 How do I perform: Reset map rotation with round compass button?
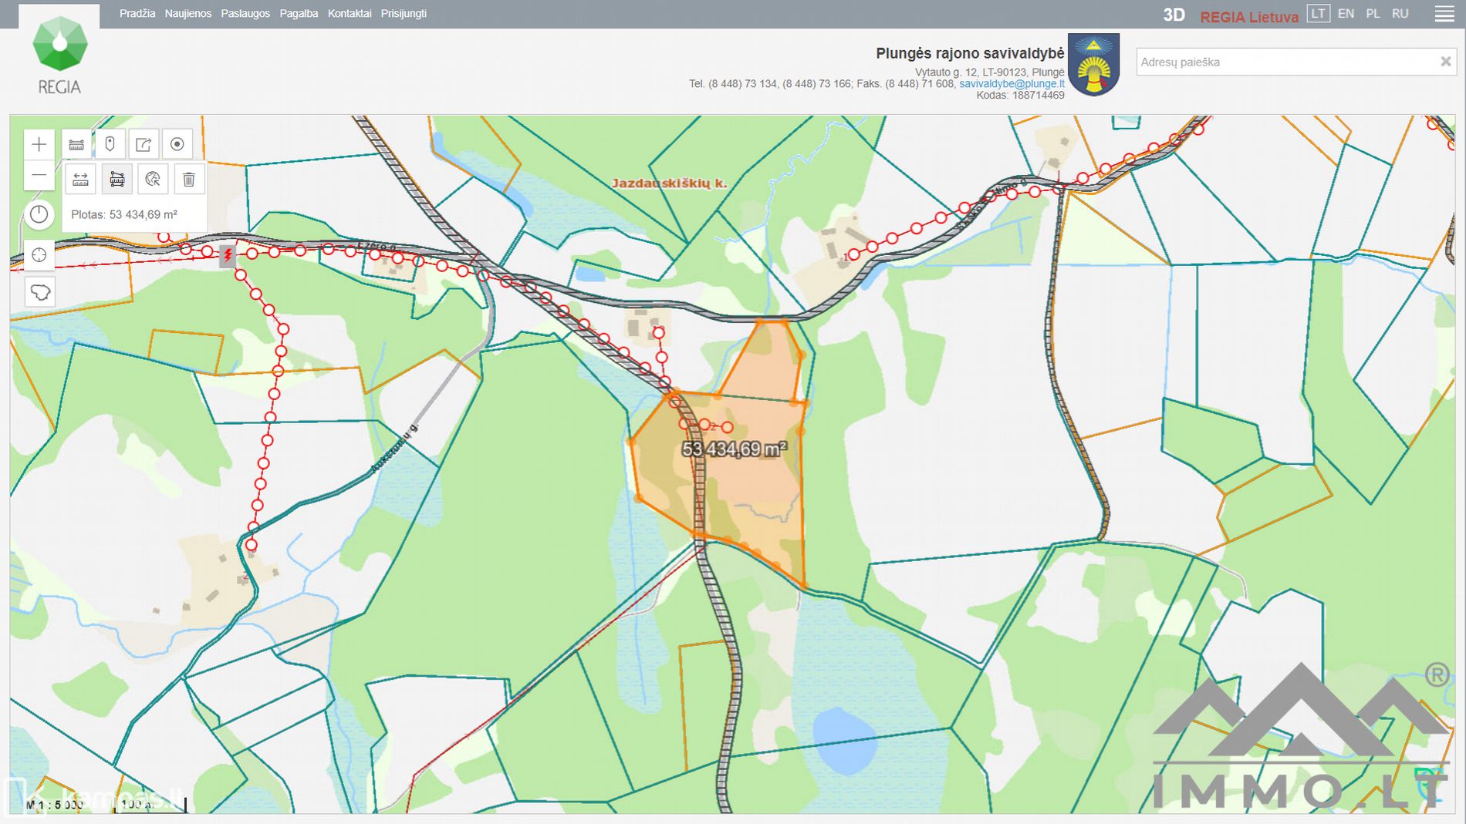(39, 214)
